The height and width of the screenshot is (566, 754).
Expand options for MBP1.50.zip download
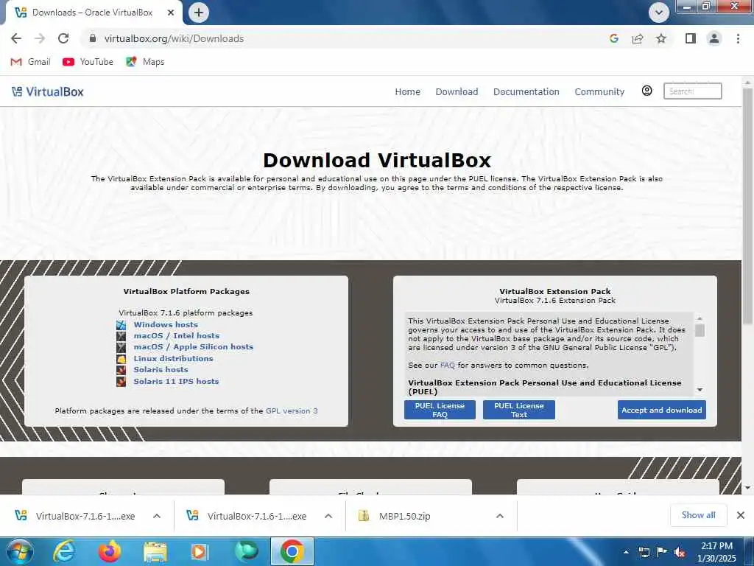click(500, 516)
